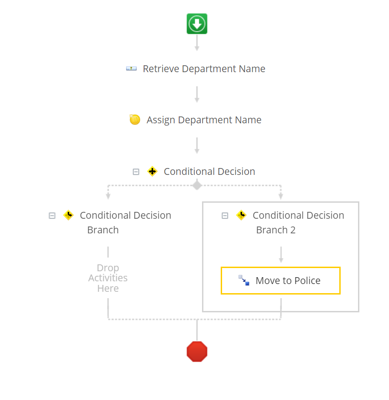Select the Assign Department Name label

204,120
